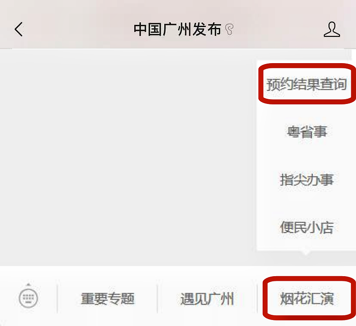Open the account profile person icon

[331, 29]
